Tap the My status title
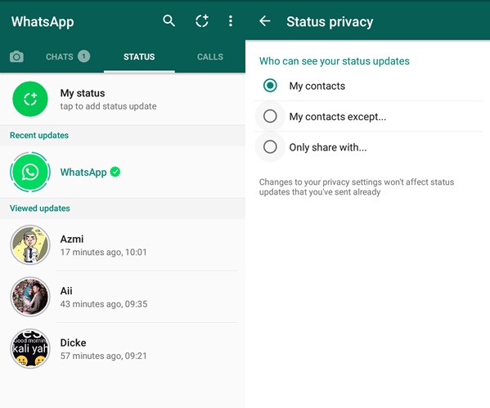 tap(83, 93)
